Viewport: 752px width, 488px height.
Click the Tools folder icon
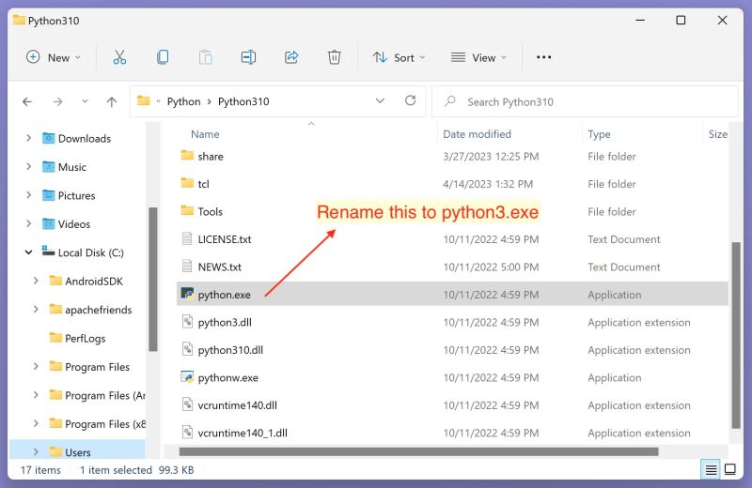tap(187, 210)
